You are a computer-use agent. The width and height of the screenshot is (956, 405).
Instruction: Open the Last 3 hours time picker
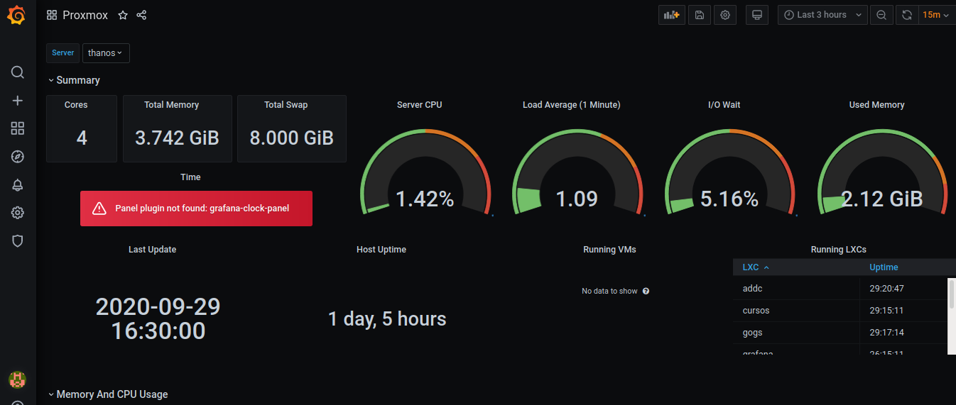(822, 15)
